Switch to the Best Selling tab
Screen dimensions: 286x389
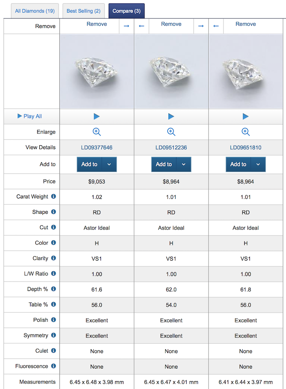(x=83, y=11)
